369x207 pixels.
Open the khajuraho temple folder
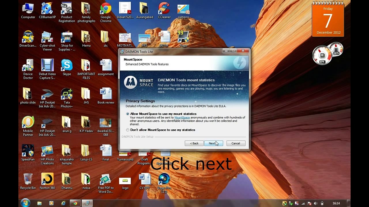[x=67, y=155]
